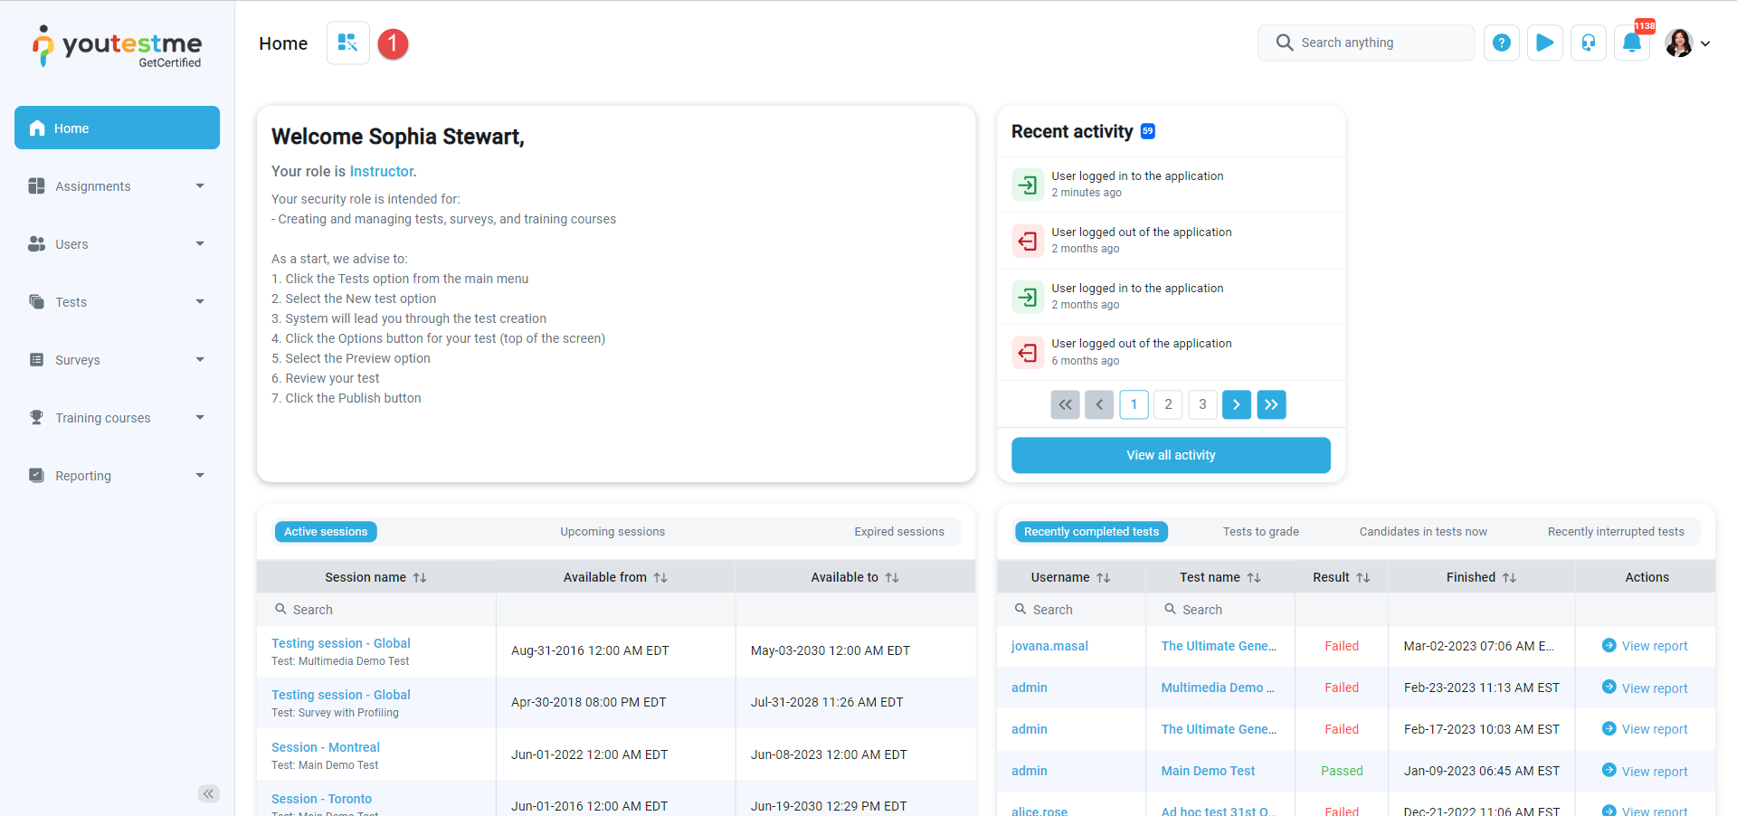Go to last recent activity page
1737x816 pixels.
tap(1271, 404)
